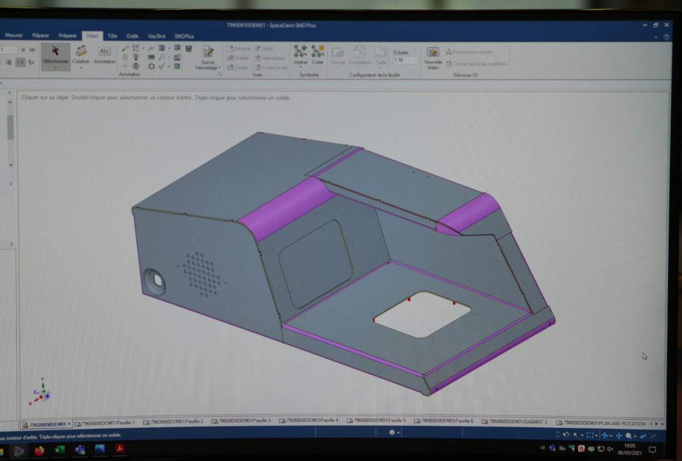Click the Général view button
Viewport: 682px width, 461px height.
(239, 49)
